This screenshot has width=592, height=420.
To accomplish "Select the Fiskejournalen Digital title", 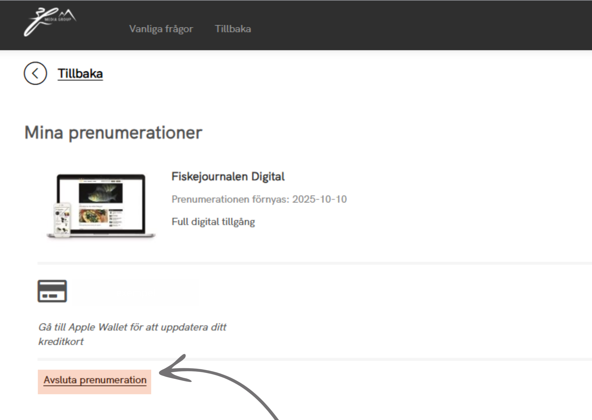I will click(x=228, y=177).
